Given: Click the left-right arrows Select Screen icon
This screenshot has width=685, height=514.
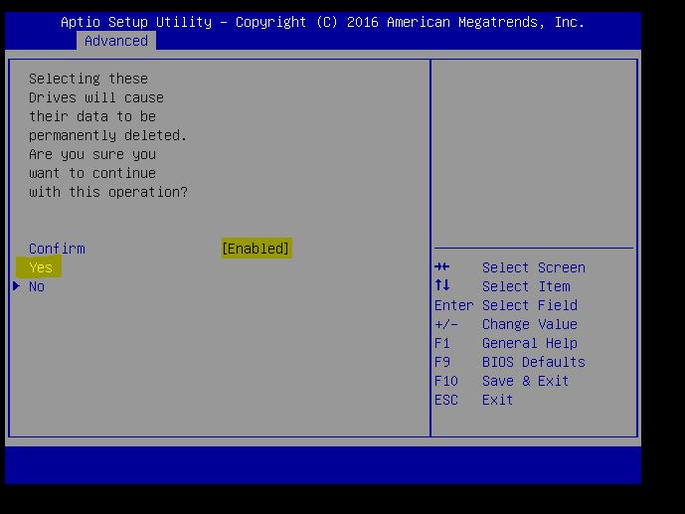Looking at the screenshot, I should 442,266.
